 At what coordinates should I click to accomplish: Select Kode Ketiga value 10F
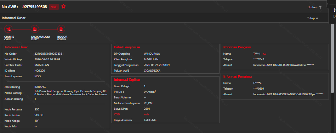click(x=37, y=121)
